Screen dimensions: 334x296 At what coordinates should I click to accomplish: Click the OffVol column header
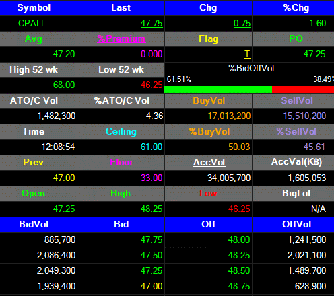click(x=296, y=224)
